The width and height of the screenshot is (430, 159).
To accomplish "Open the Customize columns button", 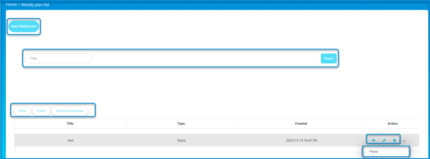I will [x=70, y=111].
